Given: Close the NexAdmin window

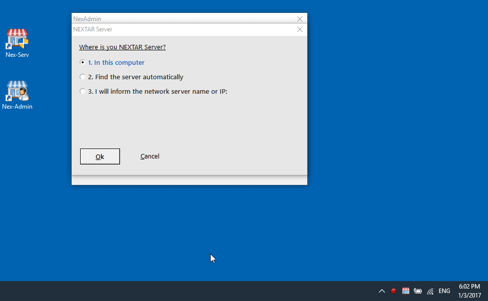Looking at the screenshot, I should (x=300, y=19).
